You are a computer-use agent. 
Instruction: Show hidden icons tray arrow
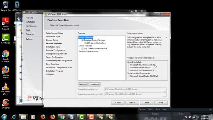click(182, 117)
